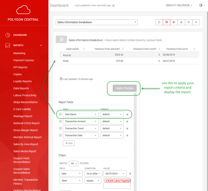
Task: Delete the Date filter row
Action: [x=130, y=173]
